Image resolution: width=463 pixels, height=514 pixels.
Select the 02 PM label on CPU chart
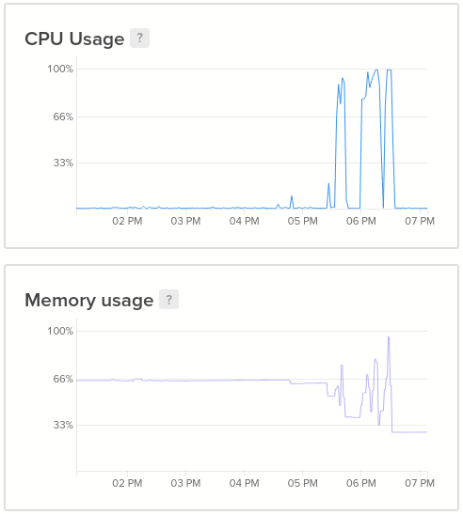tap(127, 221)
